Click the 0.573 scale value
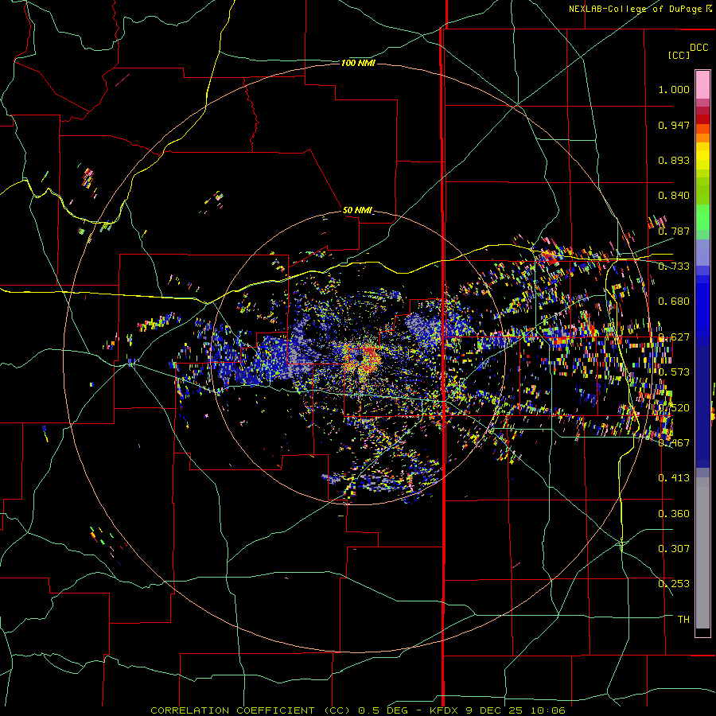 coord(674,372)
